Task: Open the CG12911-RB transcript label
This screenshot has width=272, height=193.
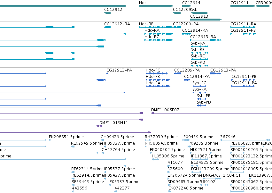Action: 243,30
